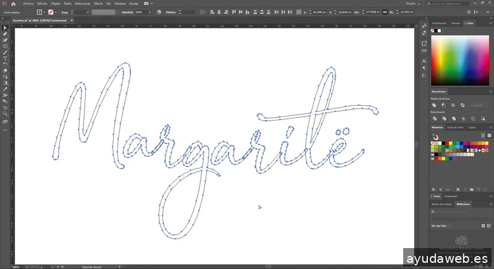494x269 pixels.
Task: Open Links panel icon in dock
Action: click(424, 50)
